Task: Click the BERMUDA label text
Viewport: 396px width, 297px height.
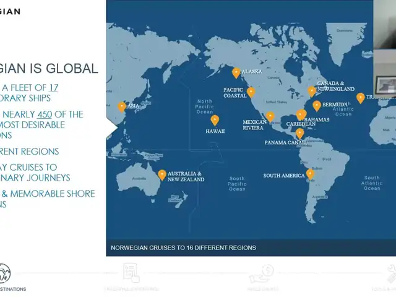Action: click(335, 105)
